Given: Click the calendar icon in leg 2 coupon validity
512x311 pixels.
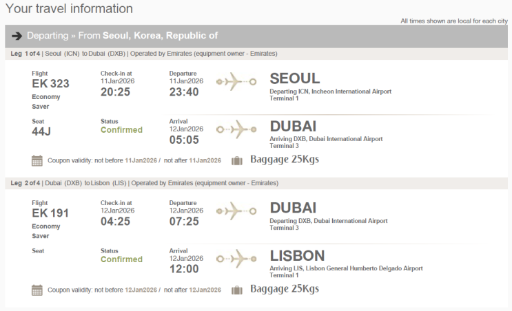Looking at the screenshot, I should click(x=37, y=290).
